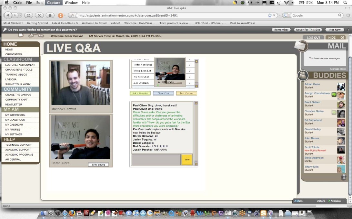This screenshot has height=219, width=352.
Task: Open the buddies trash can icon
Action: (x=344, y=177)
